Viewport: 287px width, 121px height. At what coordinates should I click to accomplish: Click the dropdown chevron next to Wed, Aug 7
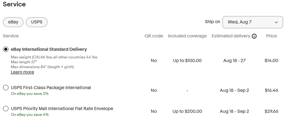coord(276,22)
